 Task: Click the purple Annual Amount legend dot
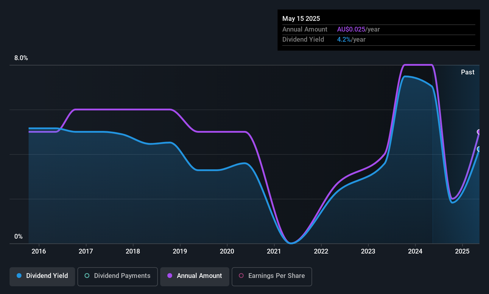(x=170, y=276)
